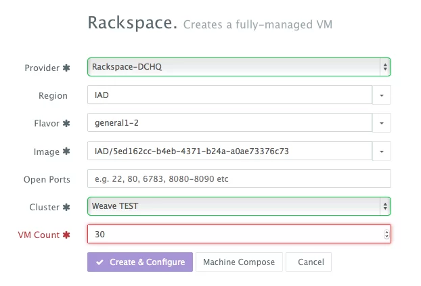
Task: Focus the Open Ports input field
Action: click(x=239, y=178)
